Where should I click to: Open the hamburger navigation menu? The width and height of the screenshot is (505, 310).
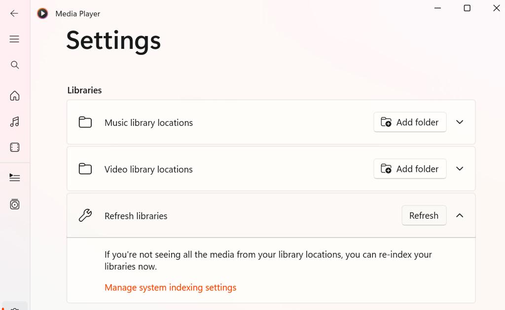tap(14, 39)
